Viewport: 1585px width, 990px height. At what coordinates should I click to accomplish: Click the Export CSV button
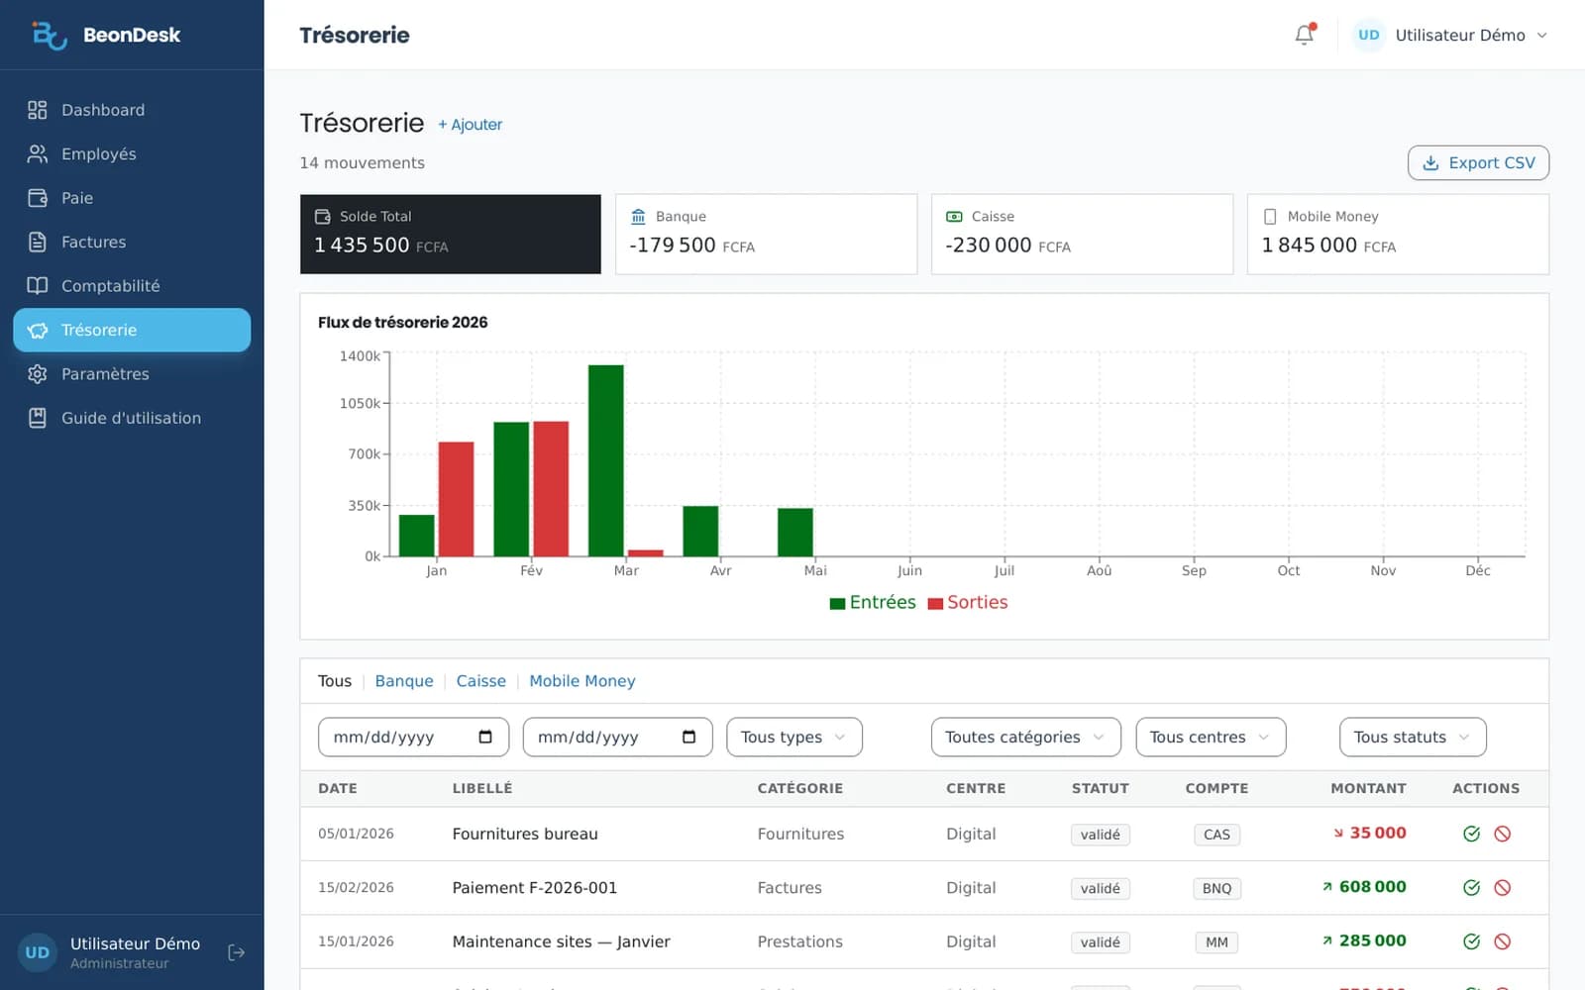(1478, 163)
